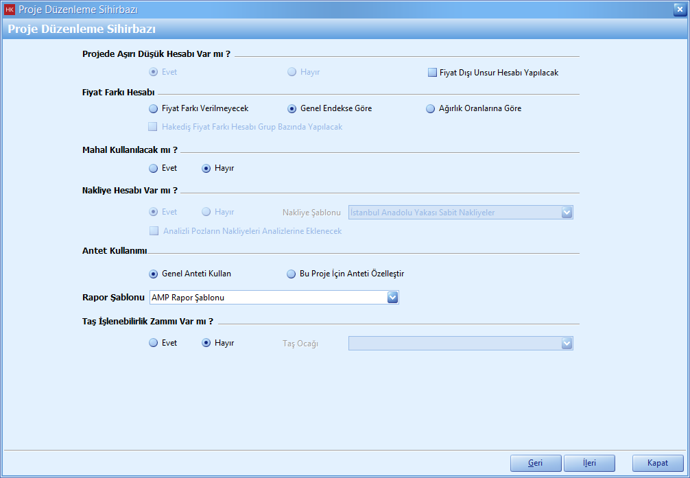Select Hayır for Taş İşlenebilirlik Zammı
Screen dimensions: 690x478
pos(206,343)
